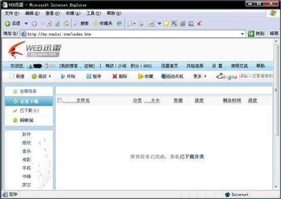Screen dimensions: 281x199
Task: Select Downloading (正在下载) in sidebar
Action: (29, 101)
